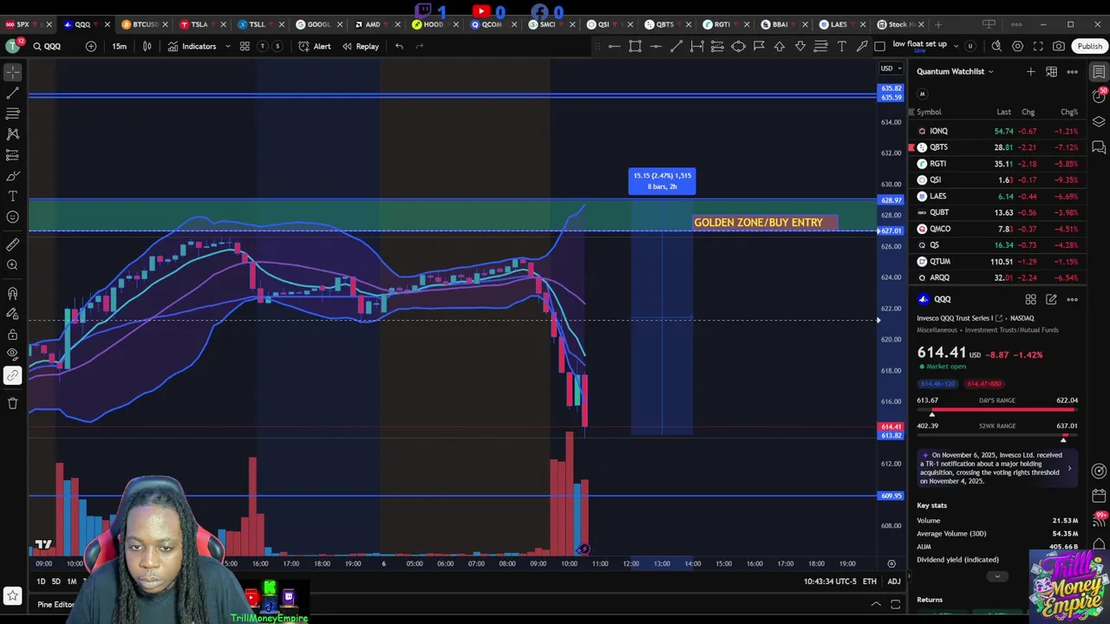
Task: Start bar Replay mode
Action: [x=360, y=46]
